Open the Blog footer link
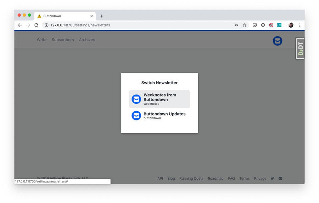Viewport: 319px width, 203px height. [x=171, y=179]
